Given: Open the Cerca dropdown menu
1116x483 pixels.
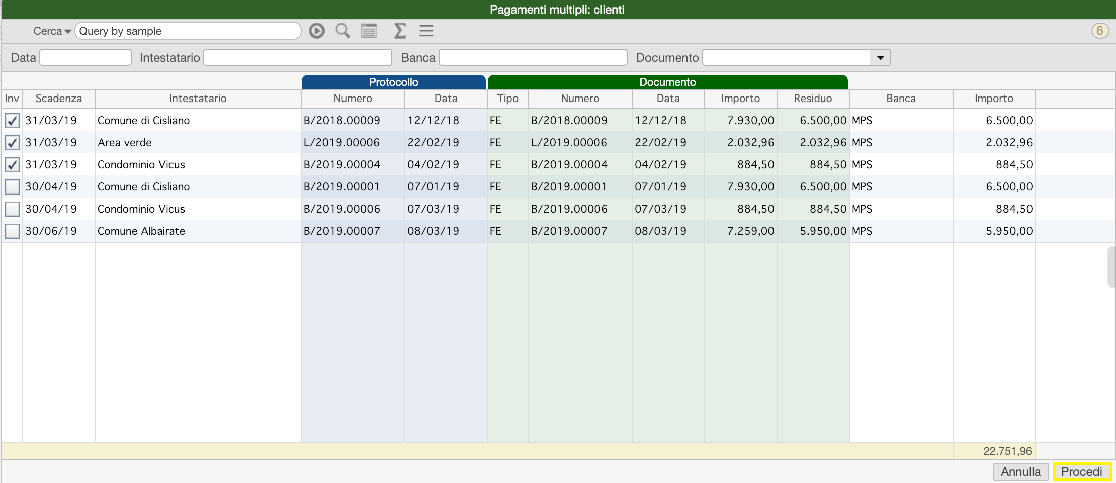Looking at the screenshot, I should pos(52,31).
